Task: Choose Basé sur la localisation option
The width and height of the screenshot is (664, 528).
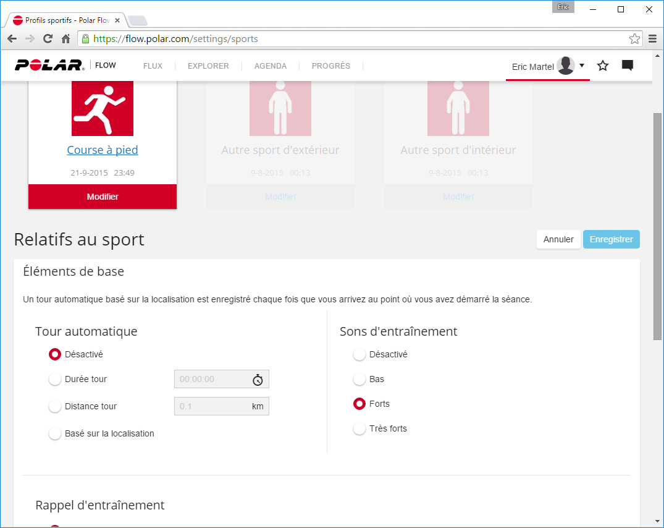Action: (55, 434)
